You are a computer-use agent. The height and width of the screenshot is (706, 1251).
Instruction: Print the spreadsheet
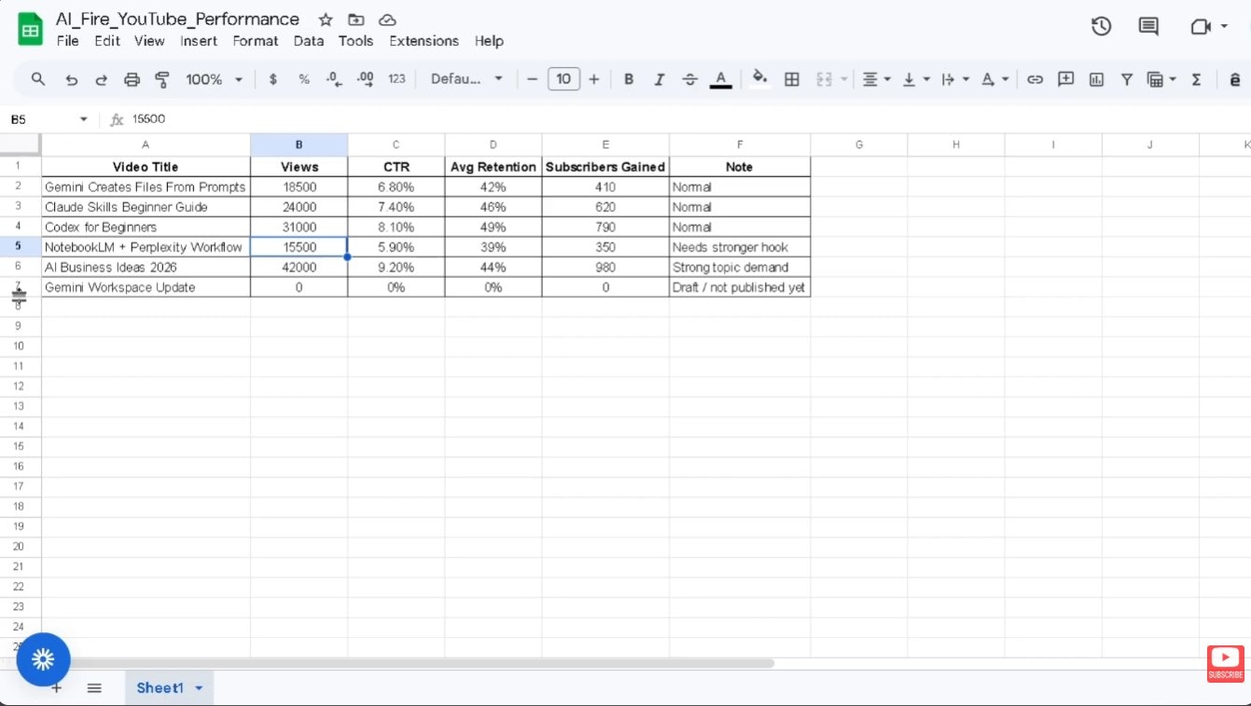(132, 79)
